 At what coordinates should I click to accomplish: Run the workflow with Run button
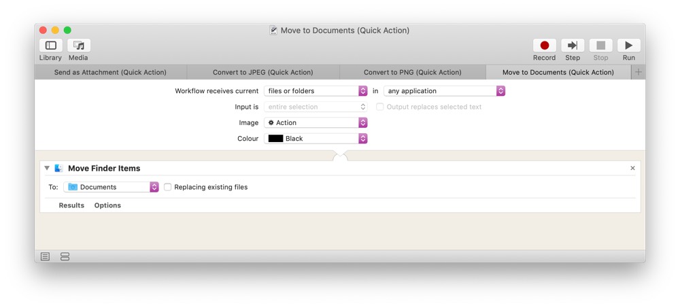click(629, 46)
